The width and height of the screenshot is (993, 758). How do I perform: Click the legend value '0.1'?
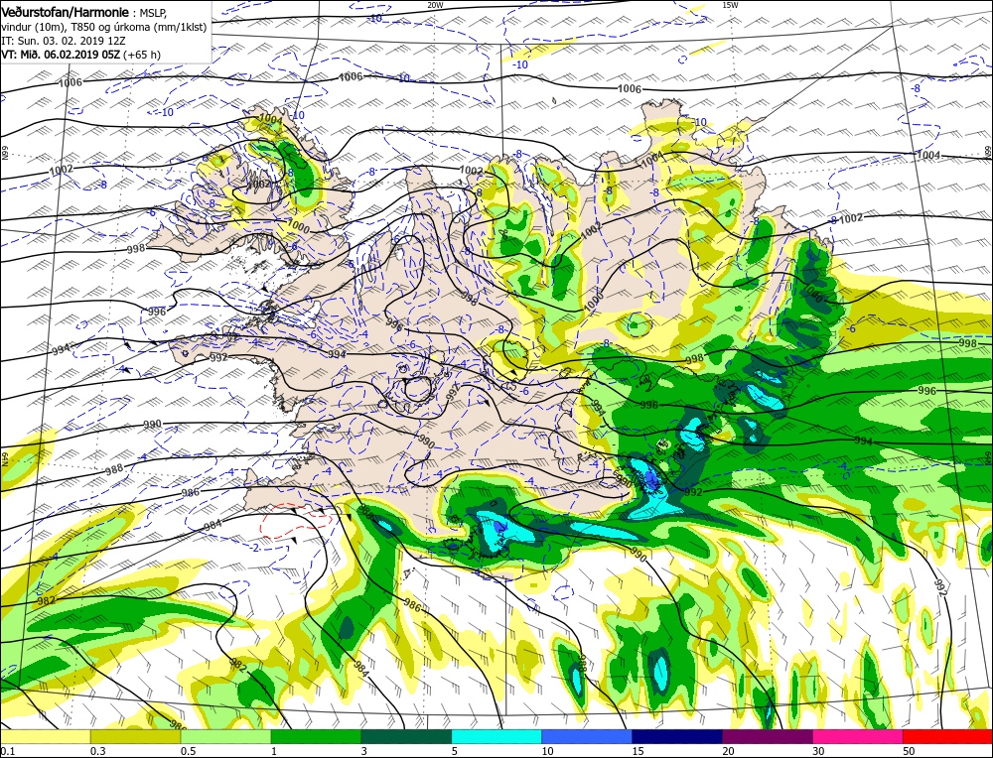point(8,751)
